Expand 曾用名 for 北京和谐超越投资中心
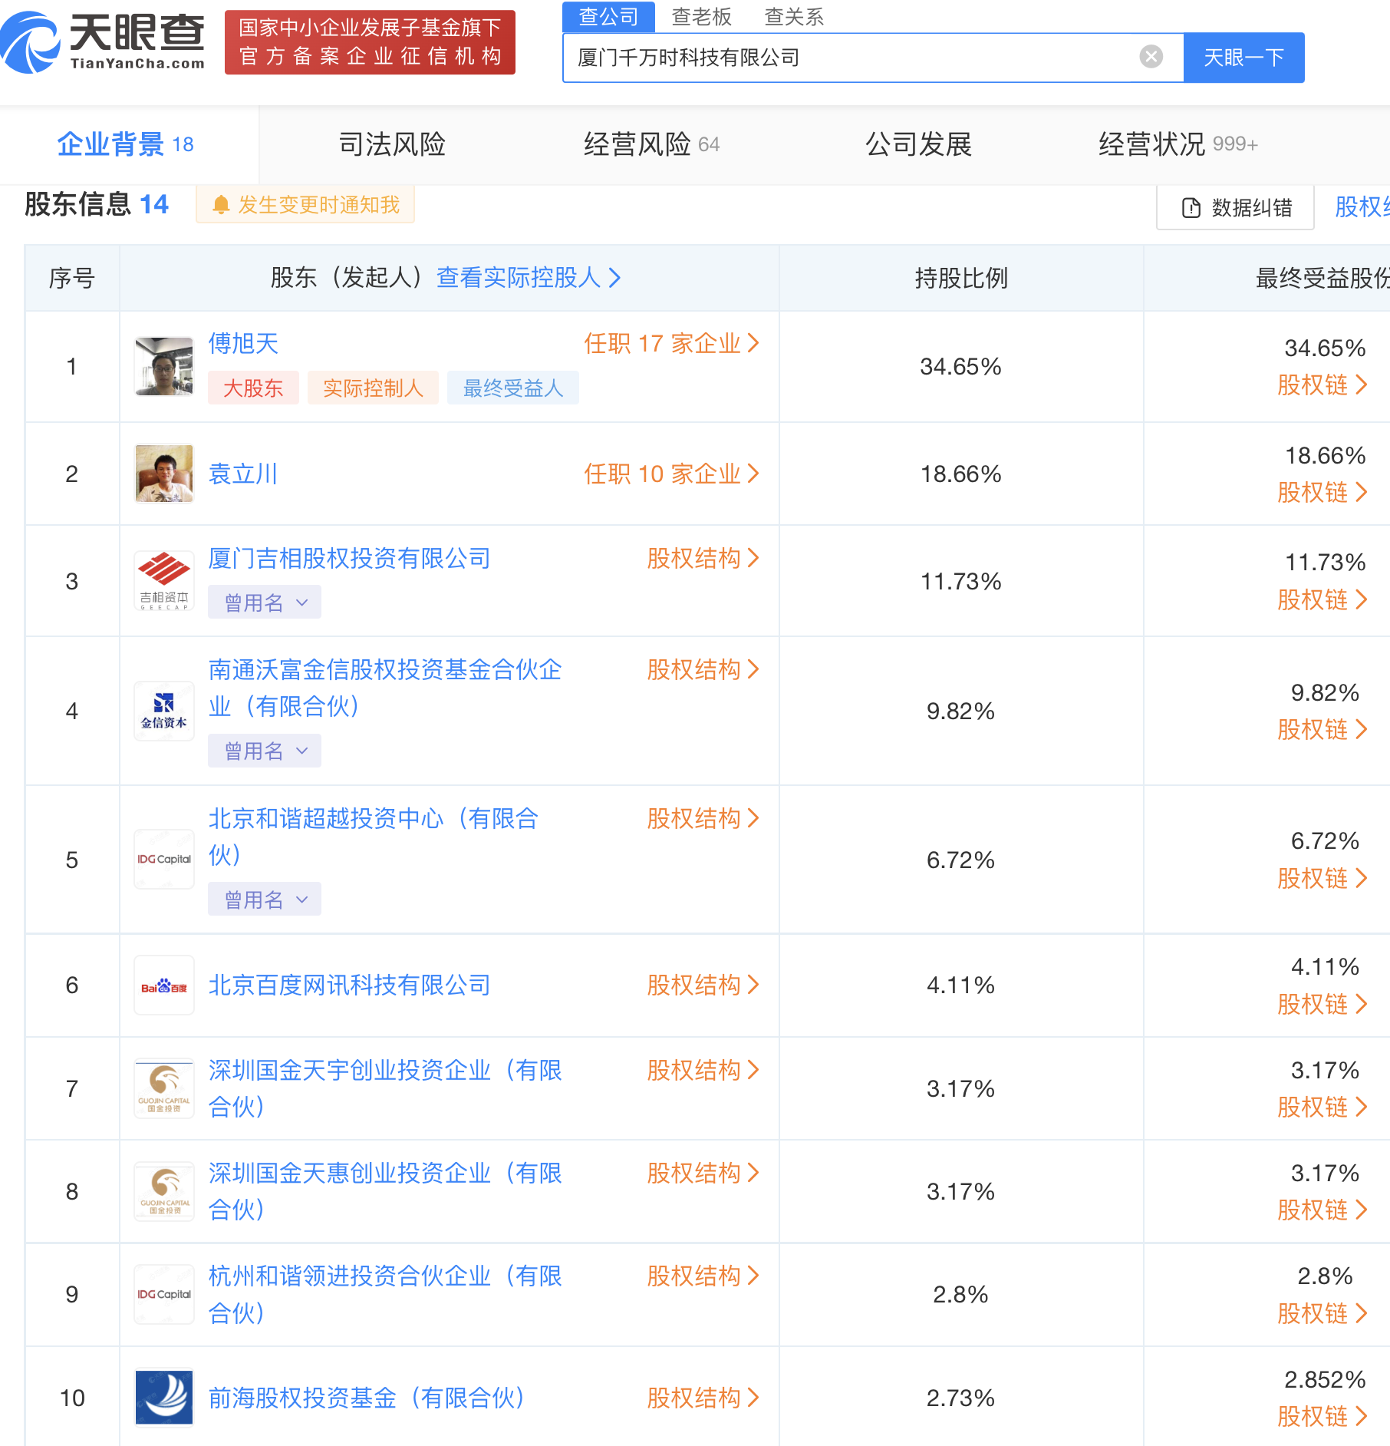Viewport: 1390px width, 1446px height. [x=265, y=900]
